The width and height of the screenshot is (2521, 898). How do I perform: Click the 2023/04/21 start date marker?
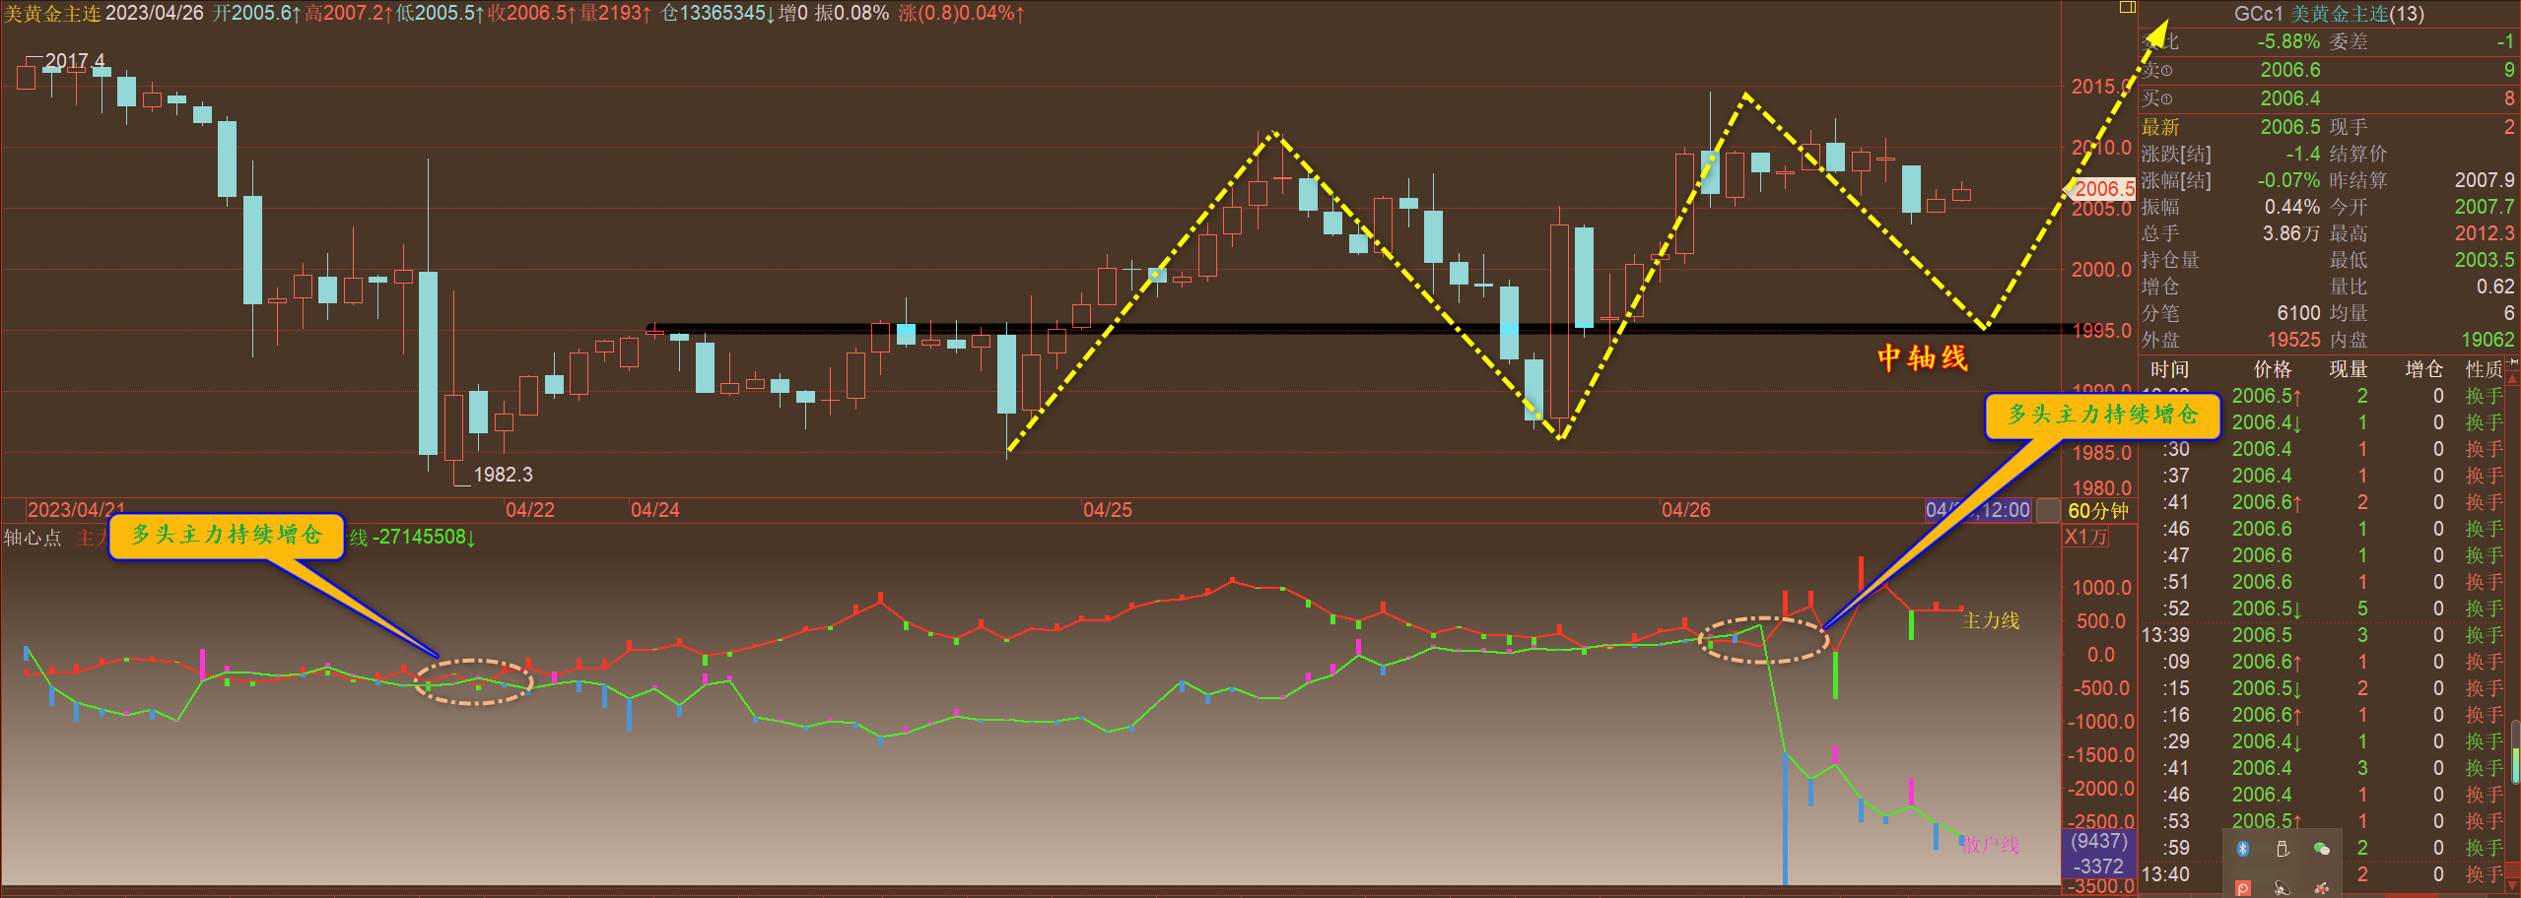(x=76, y=510)
